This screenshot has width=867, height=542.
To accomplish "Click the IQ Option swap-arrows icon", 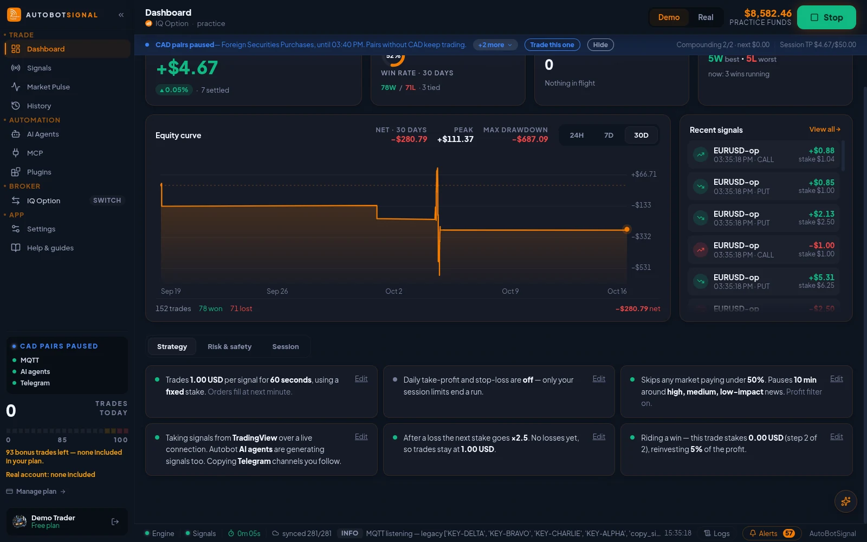I will point(16,201).
